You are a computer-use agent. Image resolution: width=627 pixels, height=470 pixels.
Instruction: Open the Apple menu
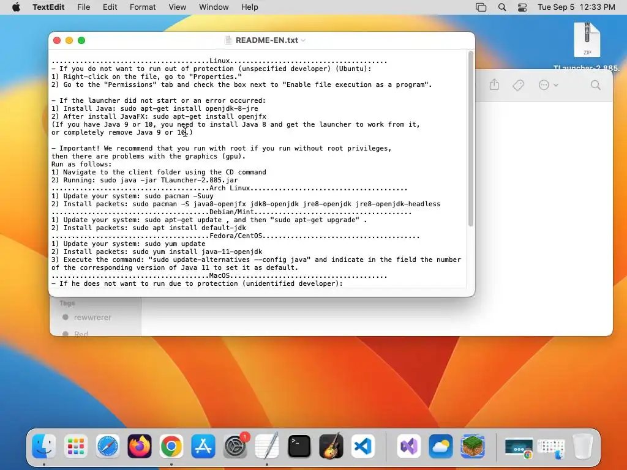16,7
